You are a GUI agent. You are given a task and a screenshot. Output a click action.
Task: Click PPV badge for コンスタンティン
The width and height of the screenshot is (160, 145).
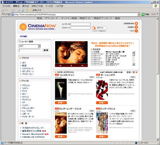92,77
